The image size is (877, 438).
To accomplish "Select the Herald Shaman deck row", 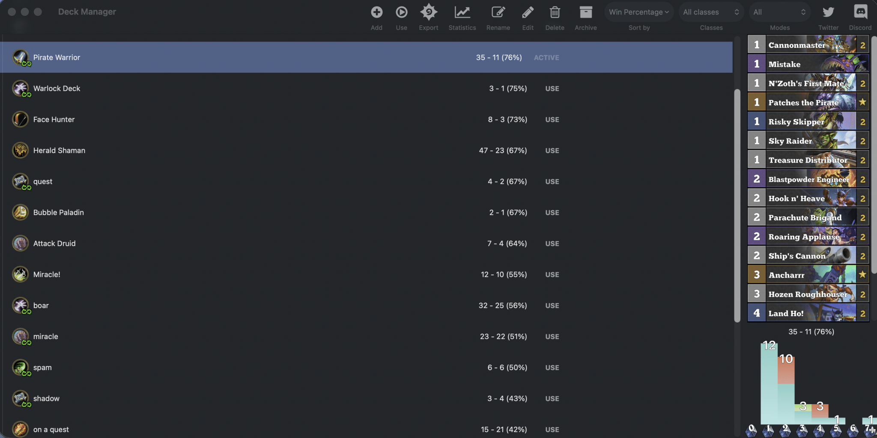I will coord(366,151).
